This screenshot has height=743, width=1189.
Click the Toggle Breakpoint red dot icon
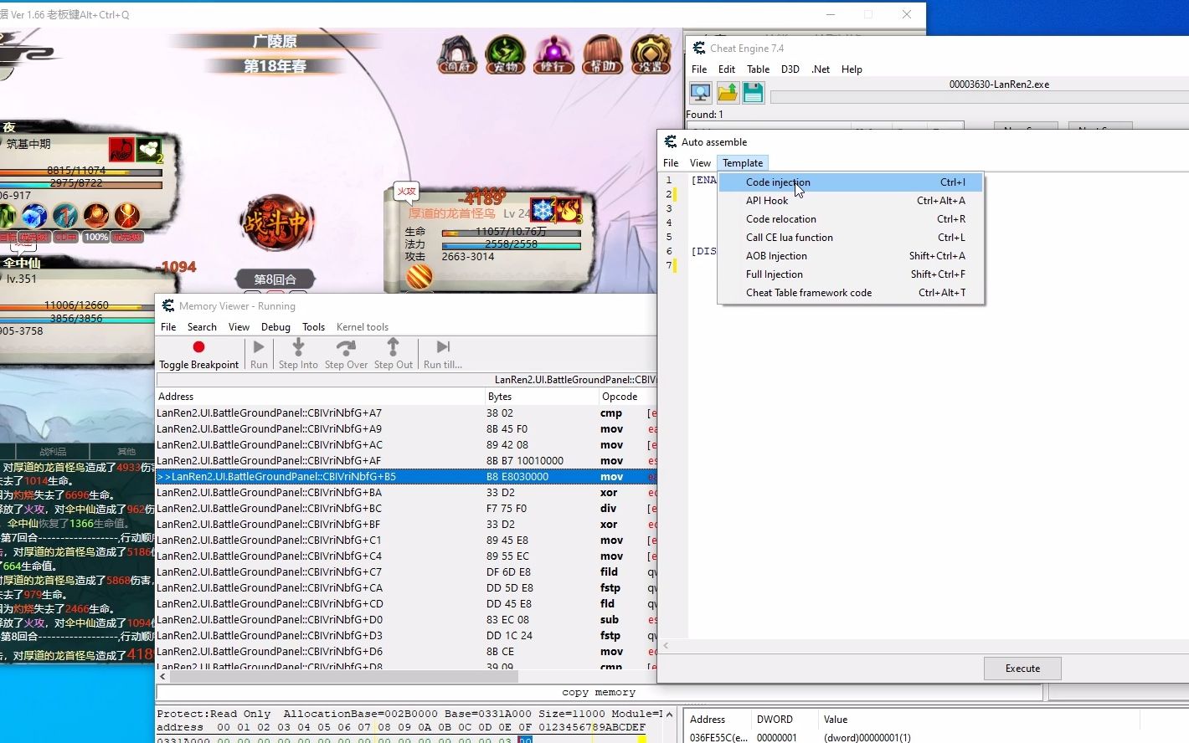pyautogui.click(x=198, y=347)
